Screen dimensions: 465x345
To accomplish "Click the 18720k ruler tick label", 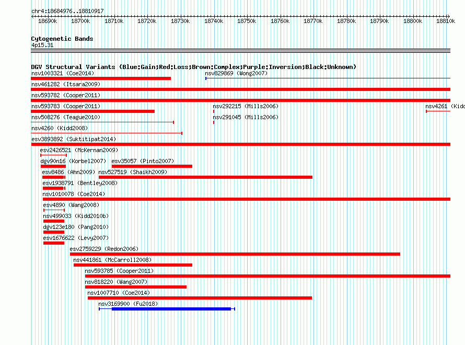I will pos(147,21).
